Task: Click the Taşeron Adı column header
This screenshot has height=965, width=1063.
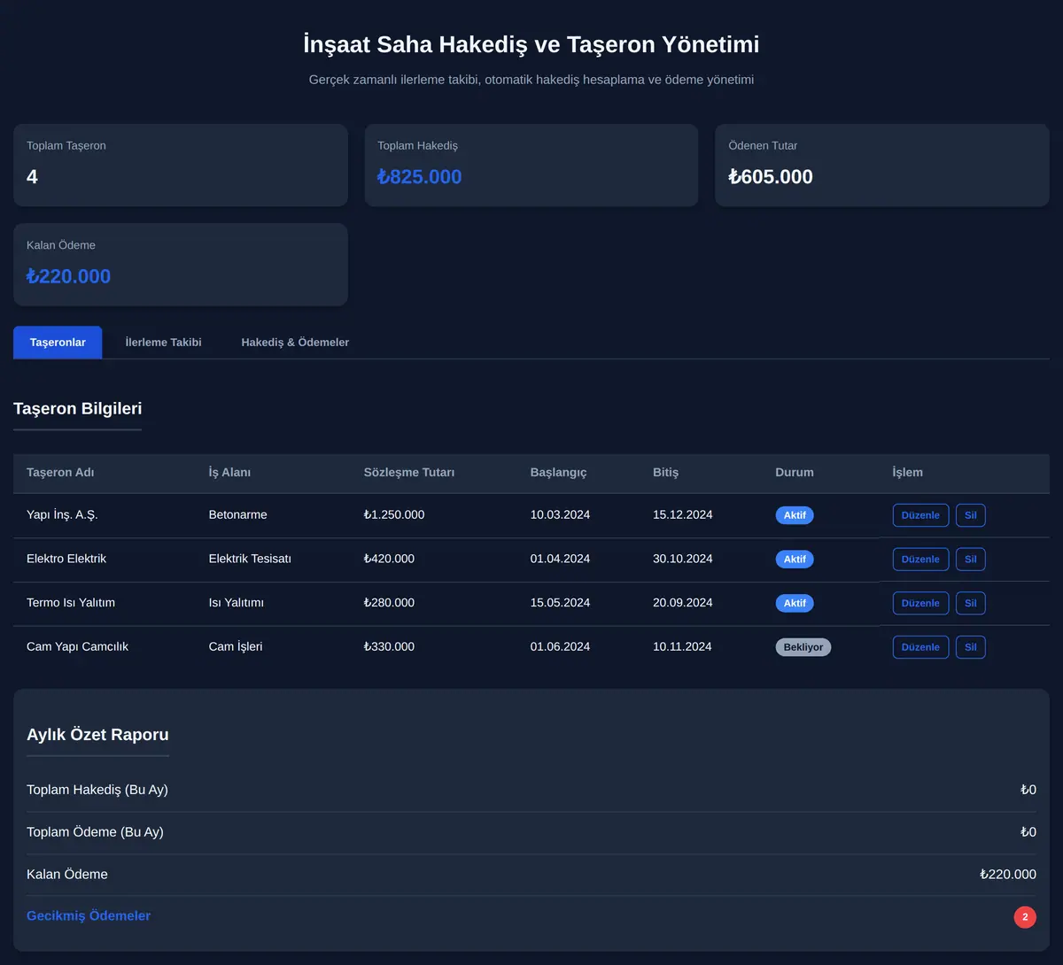Action: point(60,473)
